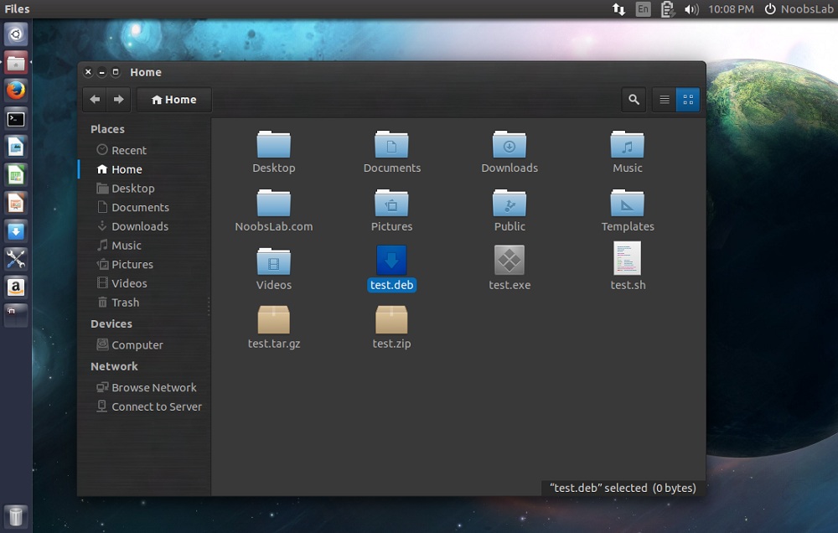Toggle the En keyboard layout indicator

pos(644,9)
